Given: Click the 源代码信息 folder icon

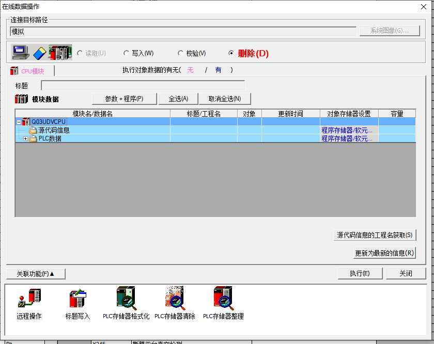Looking at the screenshot, I should [33, 130].
